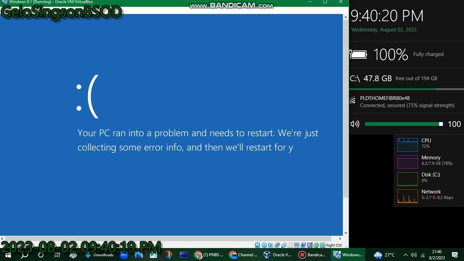This screenshot has width=464, height=261.
Task: Click the recording indicator in VirtualBox status bar
Action: [x=303, y=245]
